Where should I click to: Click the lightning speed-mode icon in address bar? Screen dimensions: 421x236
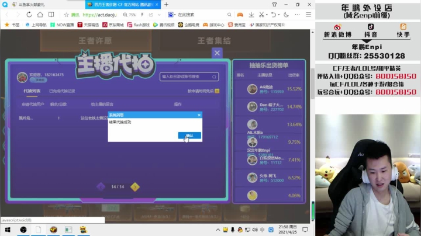(142, 15)
